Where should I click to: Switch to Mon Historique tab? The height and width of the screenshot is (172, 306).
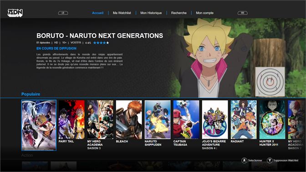point(151,13)
